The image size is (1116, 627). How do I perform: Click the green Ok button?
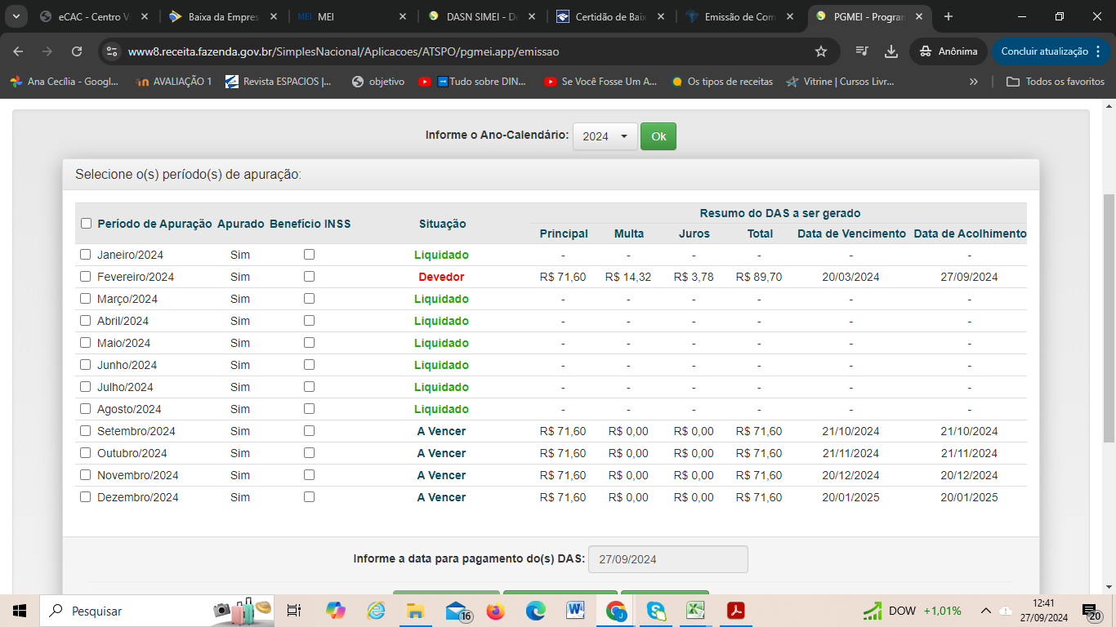658,136
